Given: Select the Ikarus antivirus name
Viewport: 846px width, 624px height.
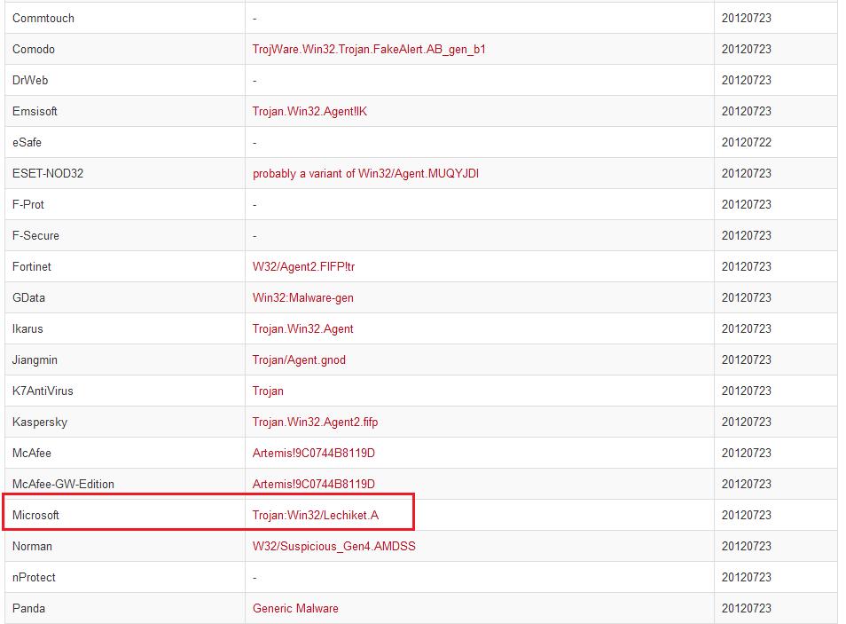Looking at the screenshot, I should (27, 329).
